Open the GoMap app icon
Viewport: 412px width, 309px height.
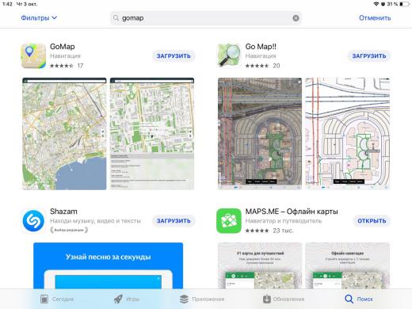33,56
